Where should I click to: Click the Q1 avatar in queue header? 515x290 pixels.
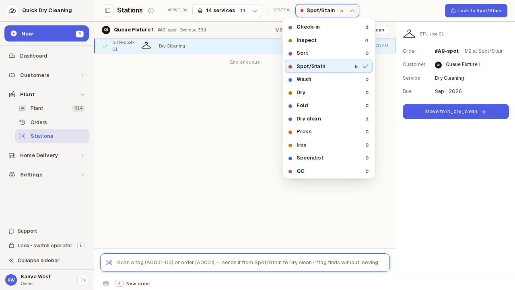click(106, 30)
